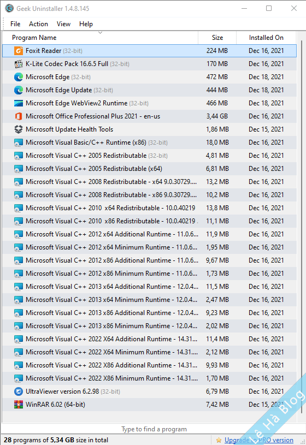306x445 pixels.
Task: Click the 7,42 MB size of WinRAR
Action: click(217, 405)
